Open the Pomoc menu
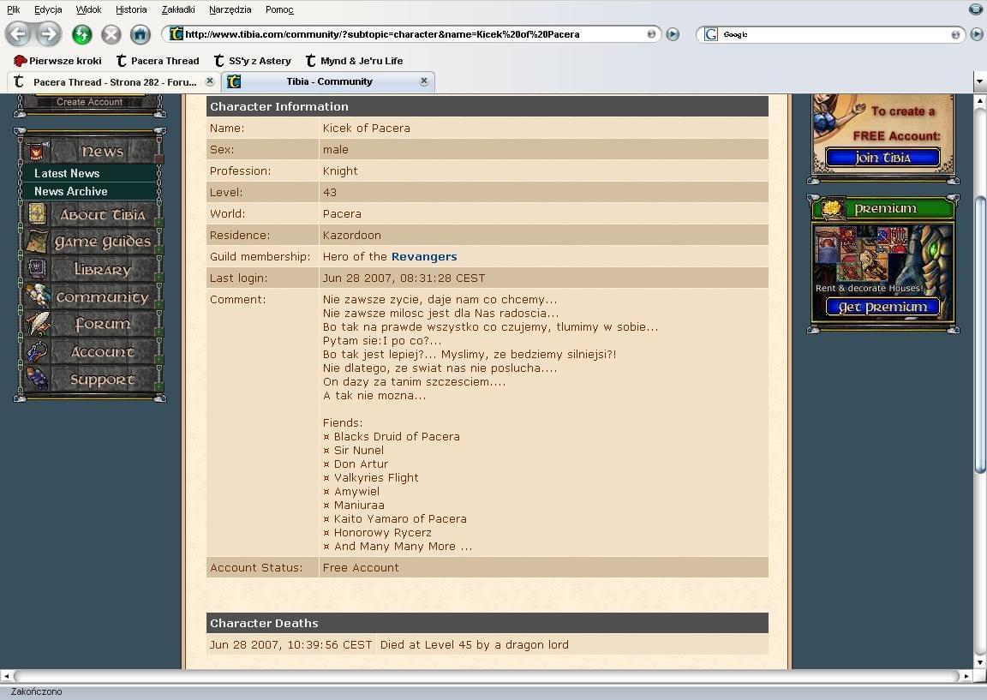 (x=279, y=9)
